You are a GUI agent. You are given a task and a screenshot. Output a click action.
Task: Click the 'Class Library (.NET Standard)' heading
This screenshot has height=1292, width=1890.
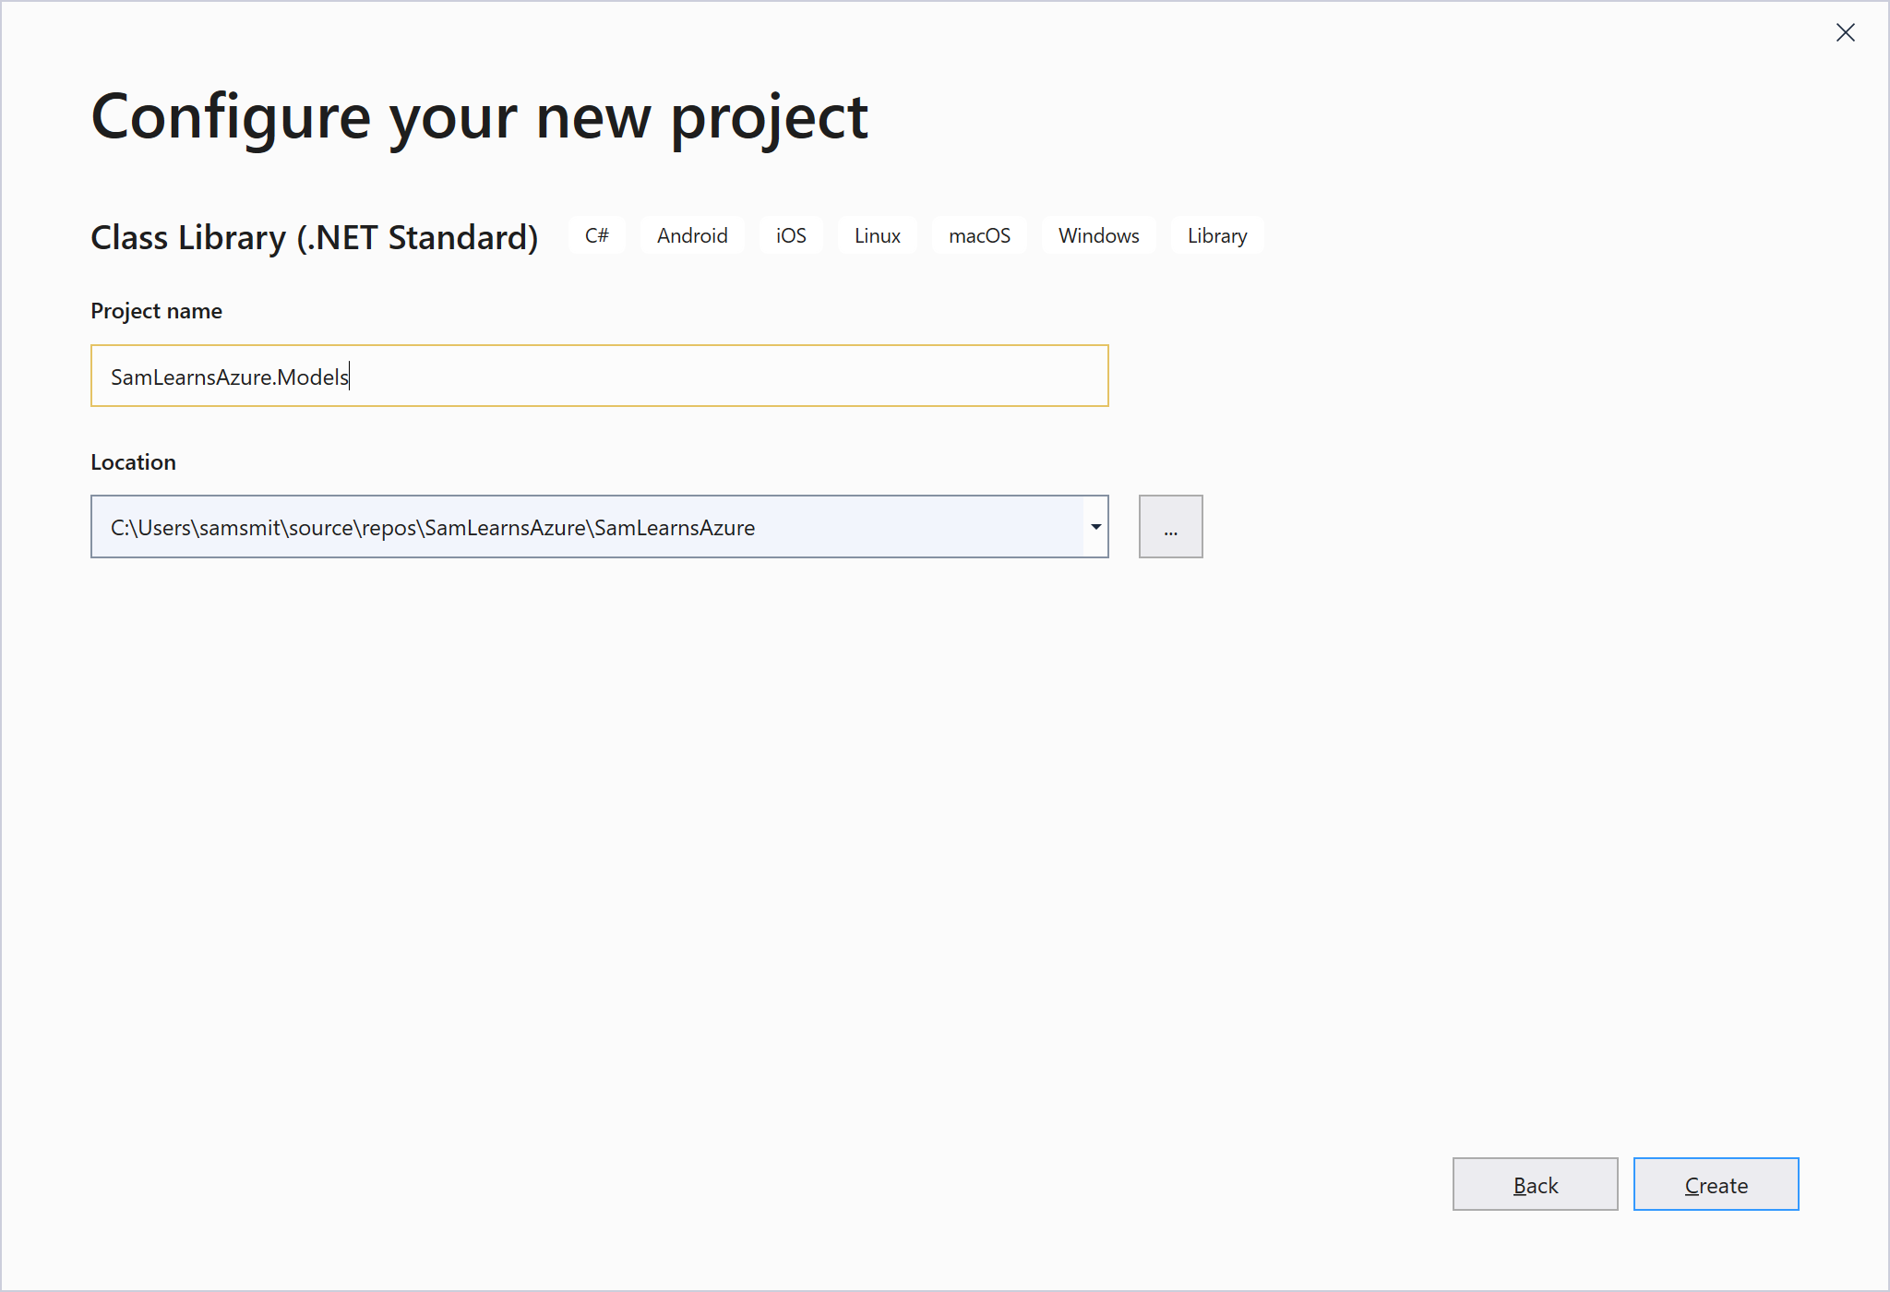(x=314, y=237)
